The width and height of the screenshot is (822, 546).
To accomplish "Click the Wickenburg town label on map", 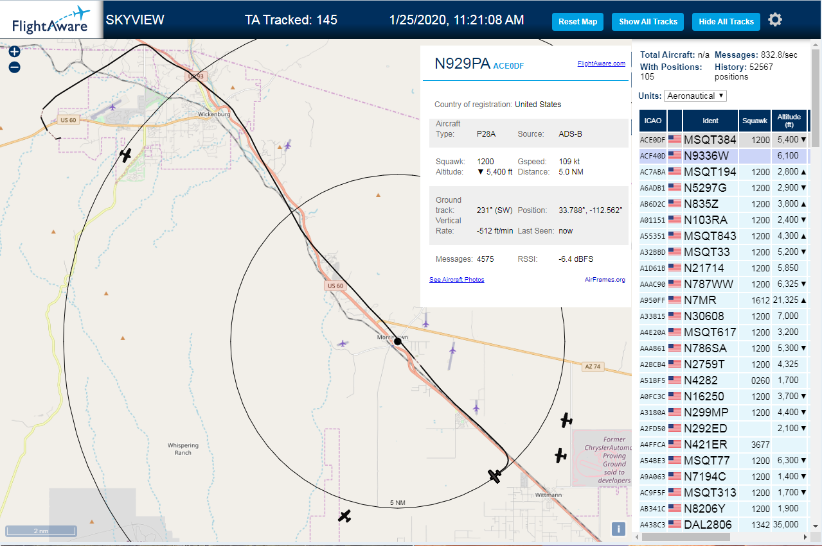I will pyautogui.click(x=214, y=114).
